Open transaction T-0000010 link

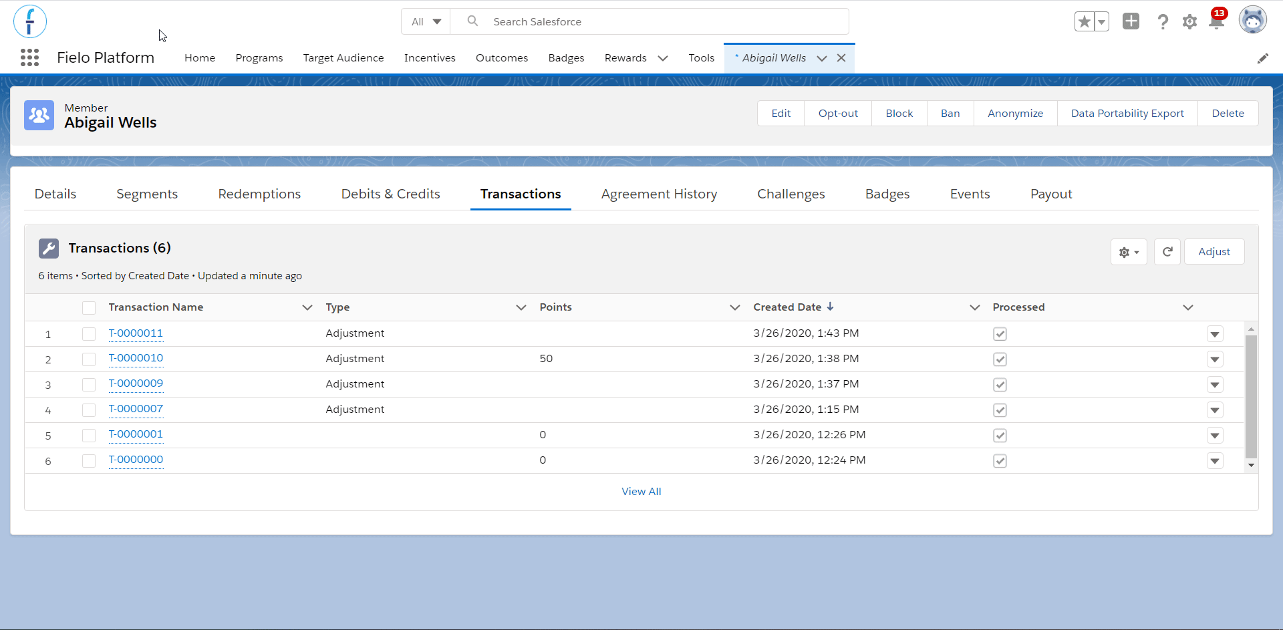click(x=136, y=358)
